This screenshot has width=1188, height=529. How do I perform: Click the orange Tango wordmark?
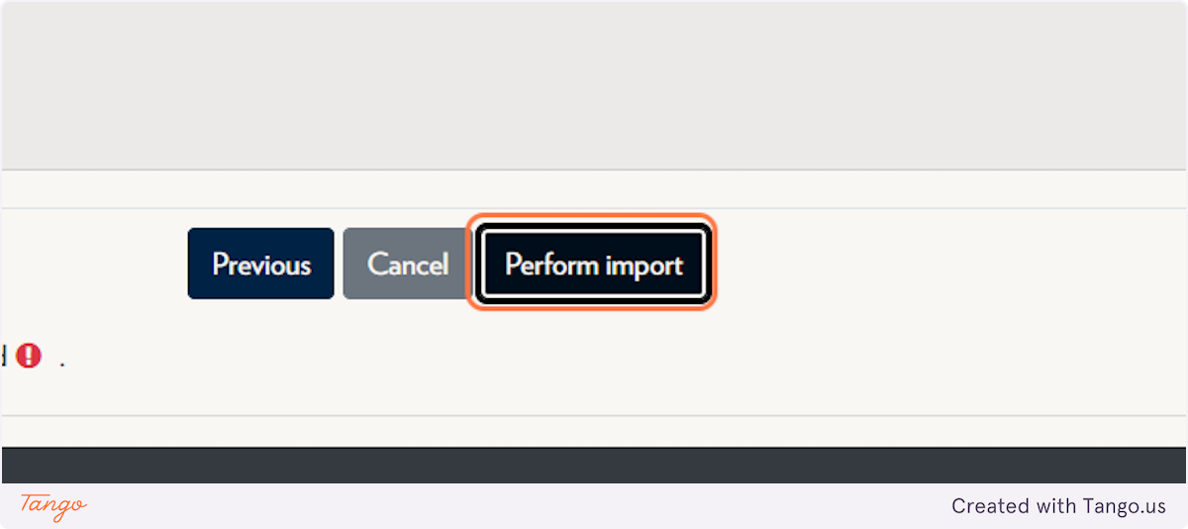coord(53,506)
